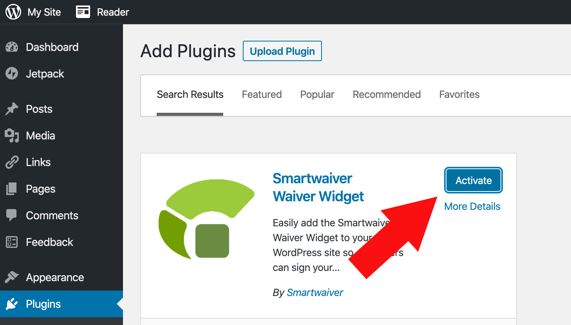Switch to the Popular tab
The image size is (571, 325).
317,94
